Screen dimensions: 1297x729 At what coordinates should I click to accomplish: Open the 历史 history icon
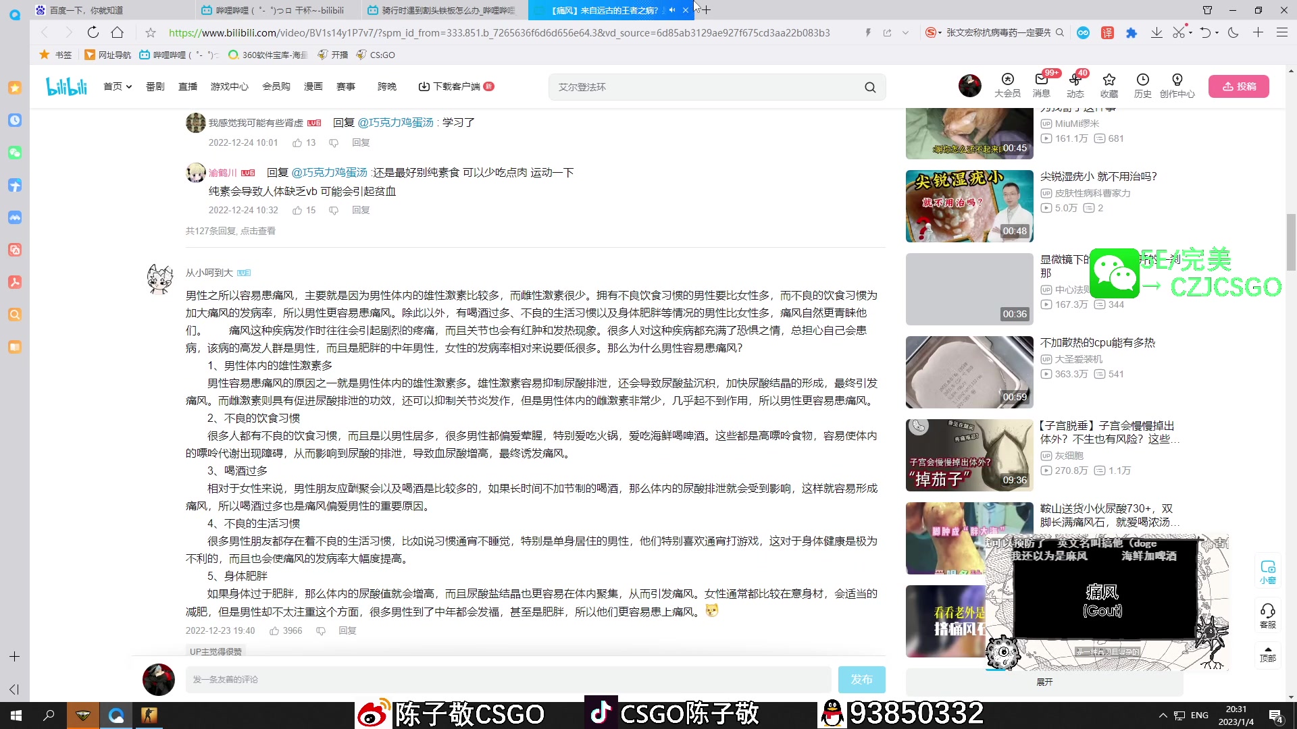1142,86
